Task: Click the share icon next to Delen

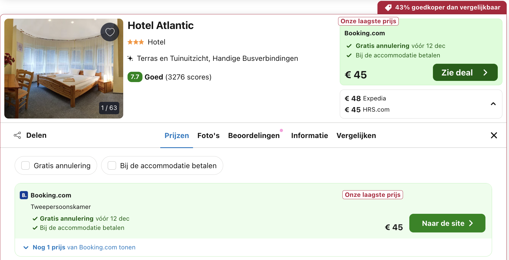Action: coord(17,135)
